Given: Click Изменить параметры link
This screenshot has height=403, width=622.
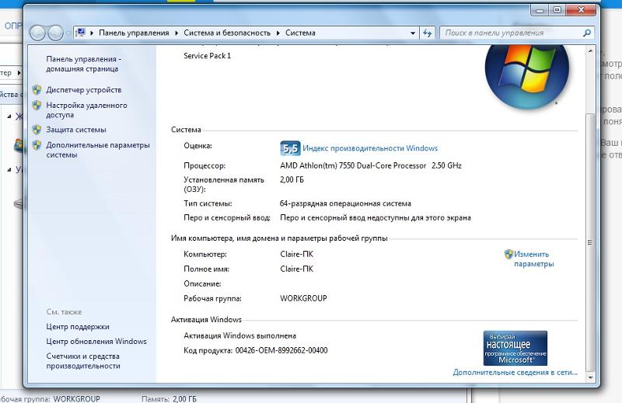Looking at the screenshot, I should point(533,259).
